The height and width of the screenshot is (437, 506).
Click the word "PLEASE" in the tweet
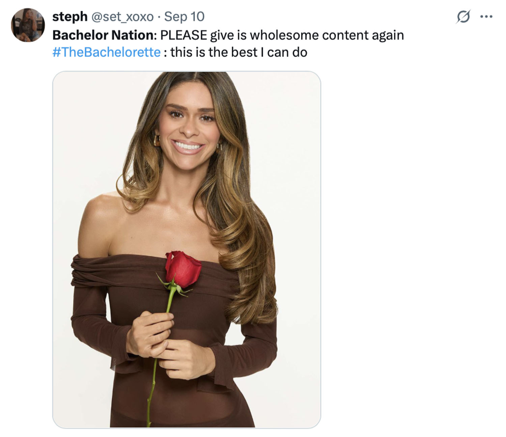[x=183, y=35]
